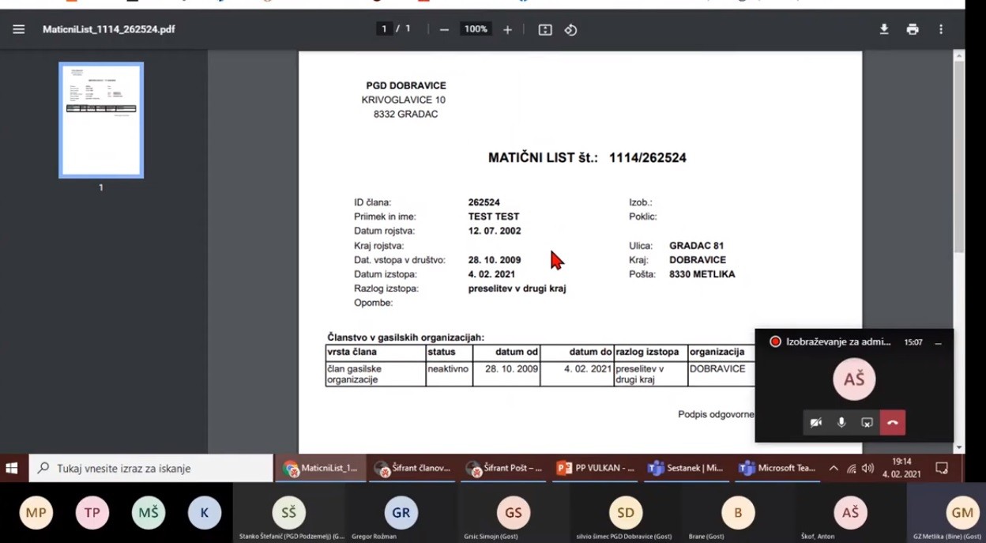Click the fit to page icon
986x543 pixels.
pyautogui.click(x=545, y=29)
